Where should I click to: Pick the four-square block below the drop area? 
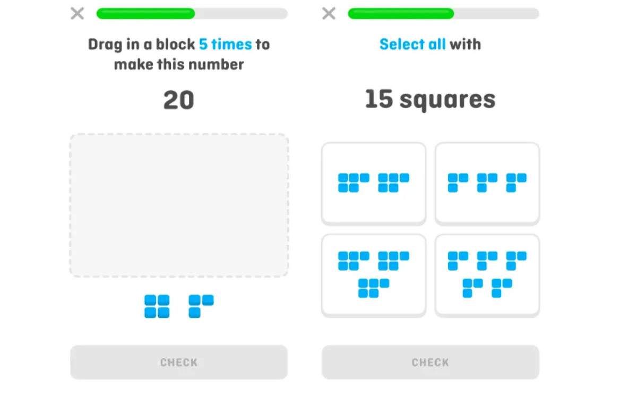(x=157, y=307)
